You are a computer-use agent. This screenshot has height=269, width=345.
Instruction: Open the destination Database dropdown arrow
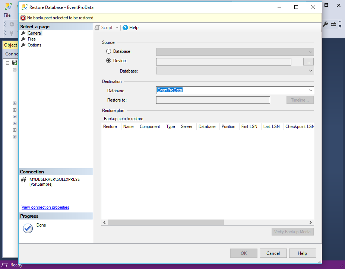pyautogui.click(x=310, y=90)
